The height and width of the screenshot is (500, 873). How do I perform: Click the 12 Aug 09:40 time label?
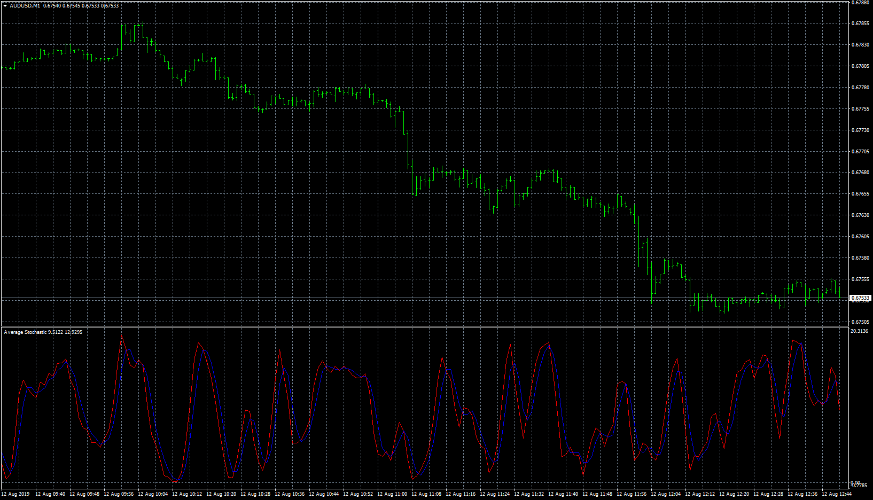click(50, 494)
